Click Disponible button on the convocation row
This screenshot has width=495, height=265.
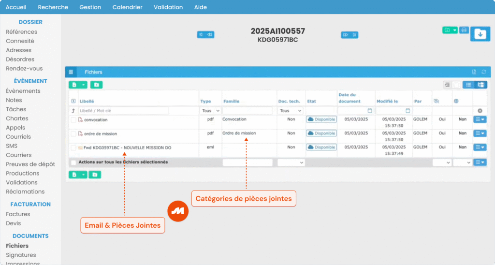(321, 119)
